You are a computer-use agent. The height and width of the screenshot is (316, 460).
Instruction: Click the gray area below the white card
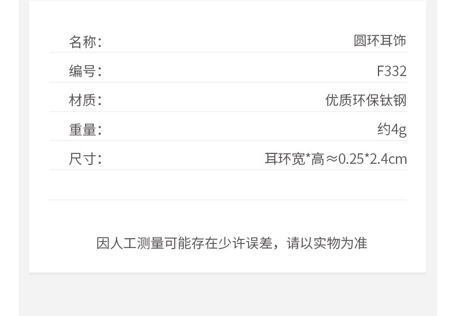[x=228, y=295]
